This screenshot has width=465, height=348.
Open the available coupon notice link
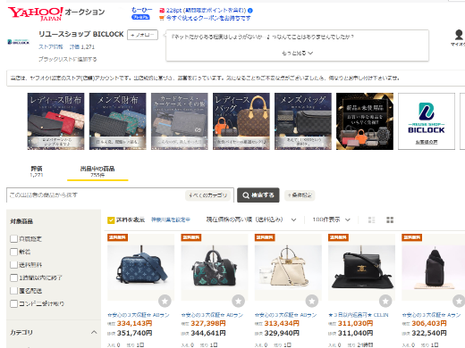(208, 18)
